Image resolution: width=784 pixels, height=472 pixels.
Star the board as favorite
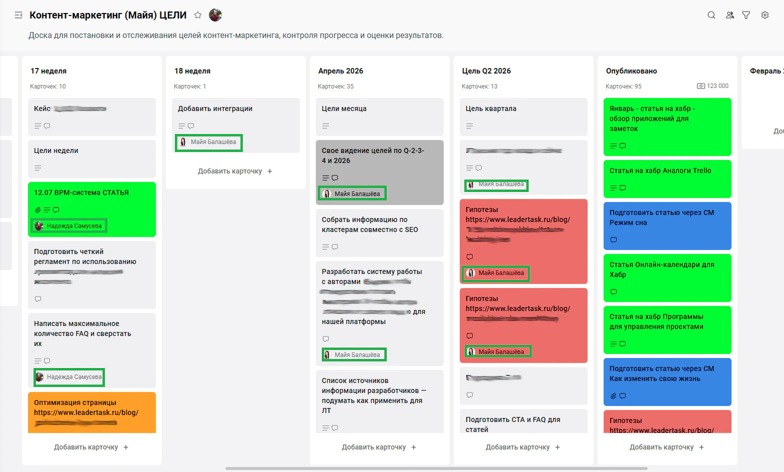click(198, 15)
